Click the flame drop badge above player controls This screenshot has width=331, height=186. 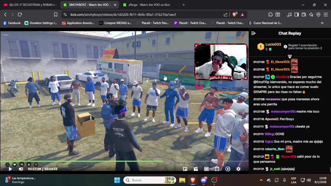[29, 165]
